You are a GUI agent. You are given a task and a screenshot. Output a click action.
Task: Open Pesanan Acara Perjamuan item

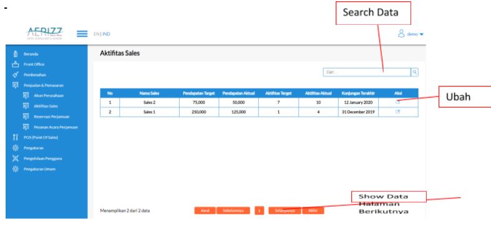click(56, 127)
